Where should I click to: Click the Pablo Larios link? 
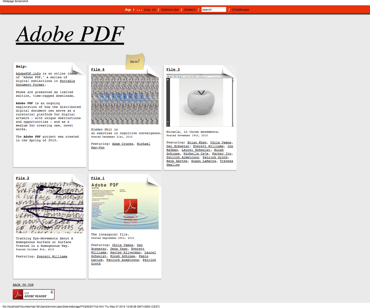pyautogui.click(x=120, y=258)
